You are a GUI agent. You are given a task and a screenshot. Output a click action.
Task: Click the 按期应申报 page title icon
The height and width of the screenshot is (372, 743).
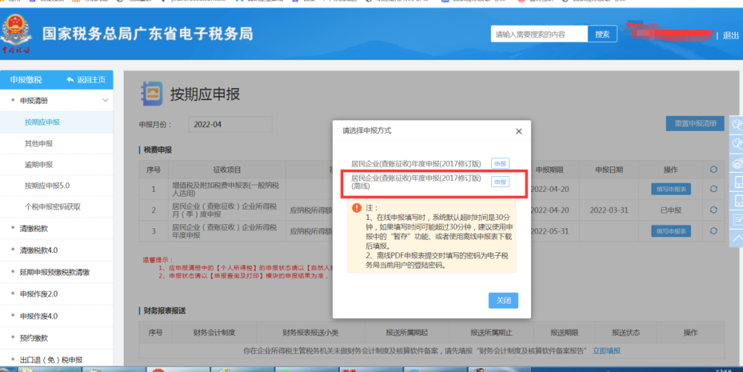click(x=151, y=94)
